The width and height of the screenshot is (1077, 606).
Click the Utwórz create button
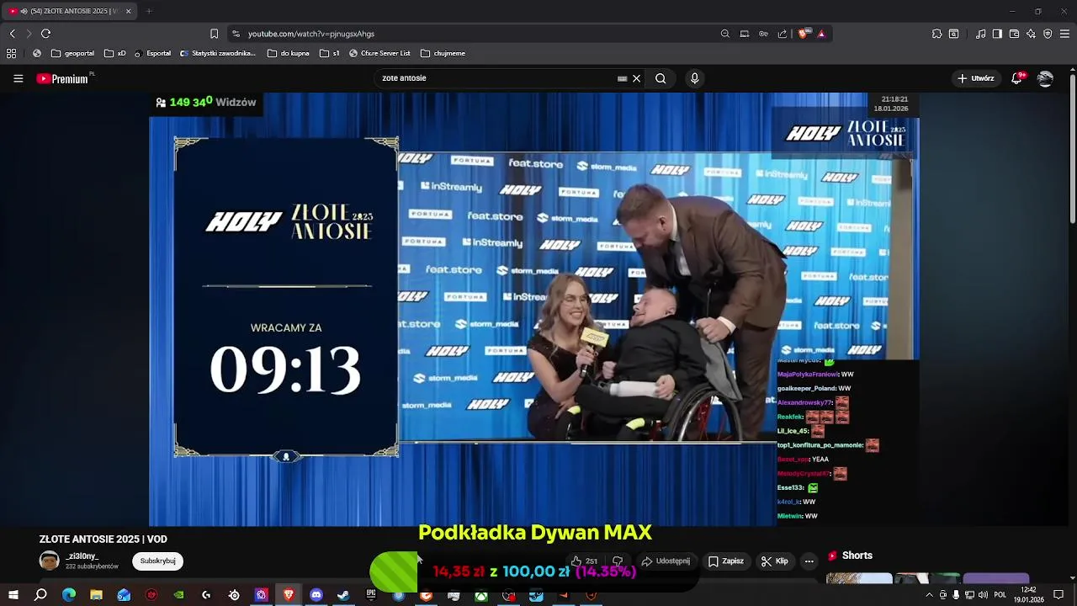pyautogui.click(x=975, y=78)
